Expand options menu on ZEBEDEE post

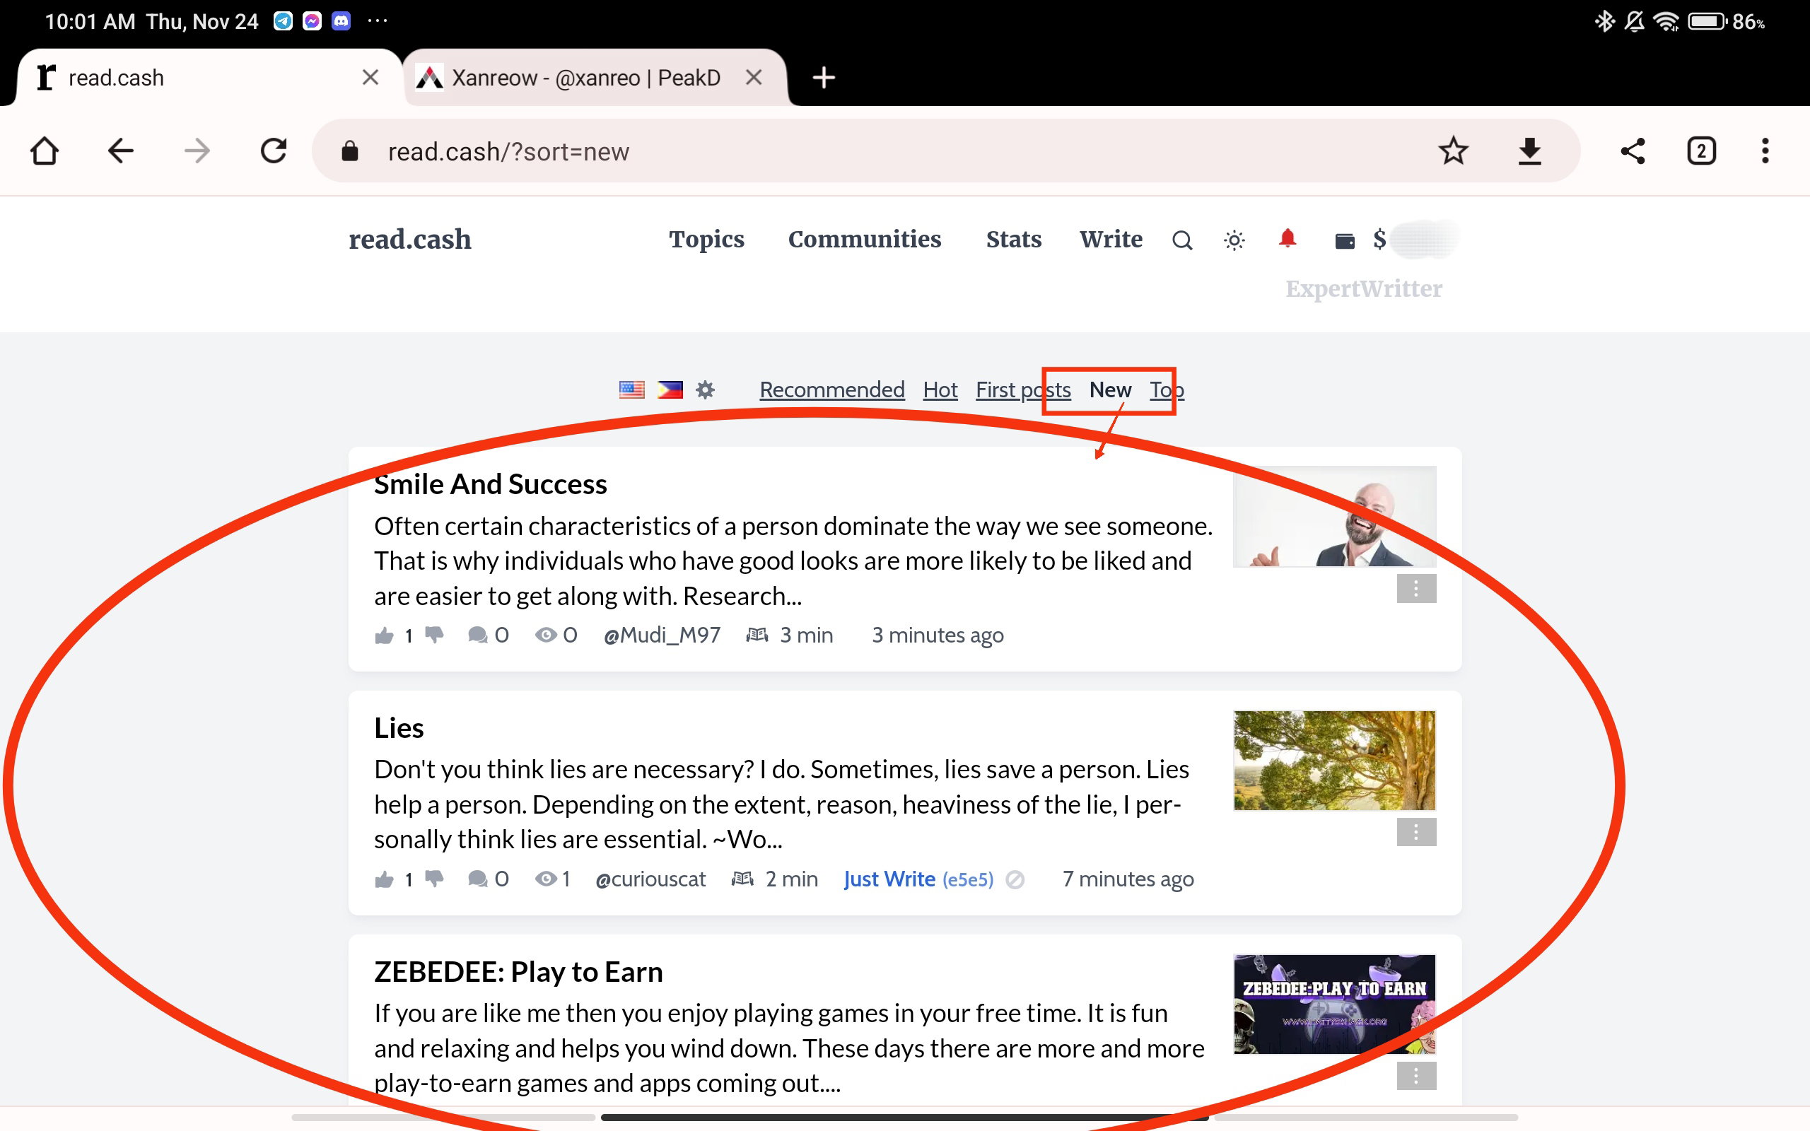click(1416, 1076)
